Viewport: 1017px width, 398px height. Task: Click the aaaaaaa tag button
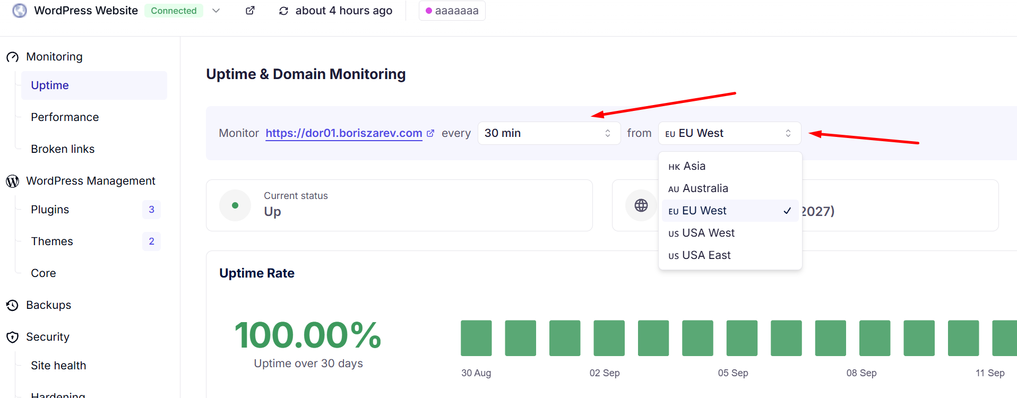452,11
